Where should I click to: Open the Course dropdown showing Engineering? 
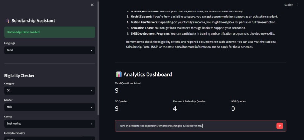[49, 123]
